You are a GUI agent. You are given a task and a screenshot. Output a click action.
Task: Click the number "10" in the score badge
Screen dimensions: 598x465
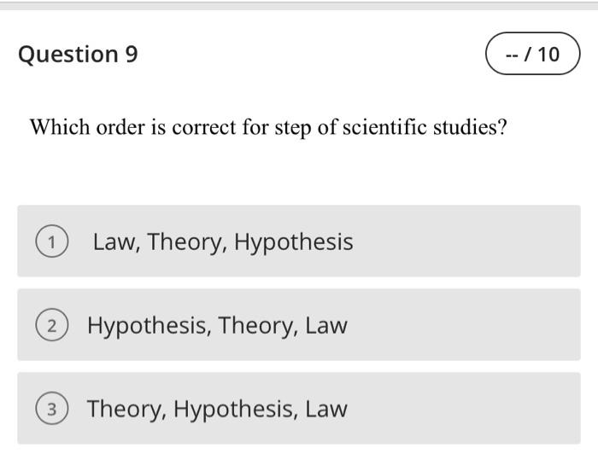tap(548, 55)
